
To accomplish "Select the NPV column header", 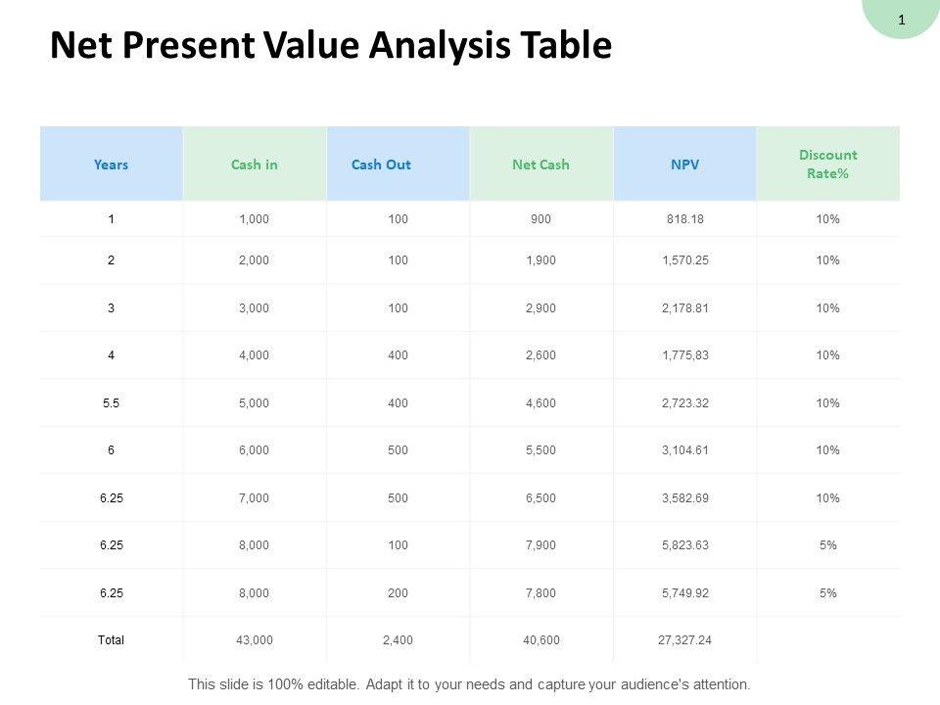I will (684, 164).
